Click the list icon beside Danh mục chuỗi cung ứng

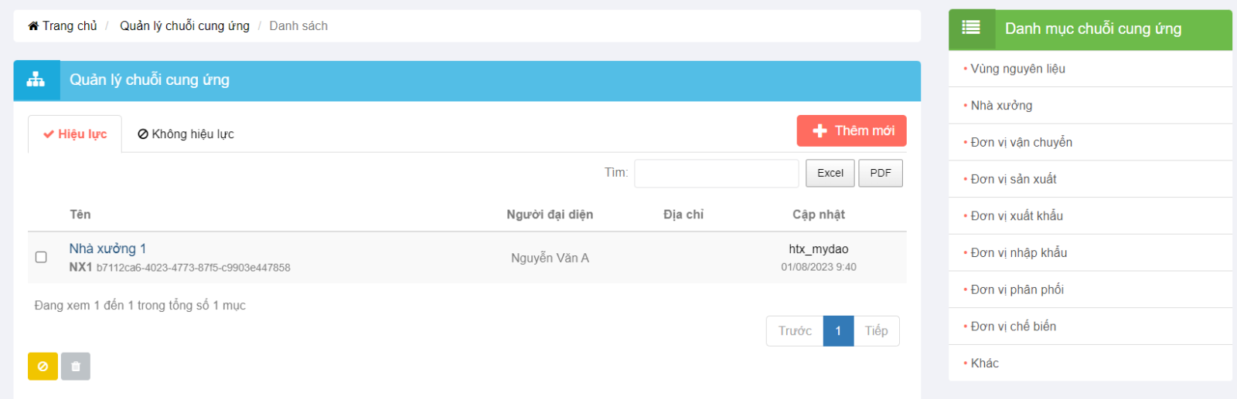coord(971,29)
